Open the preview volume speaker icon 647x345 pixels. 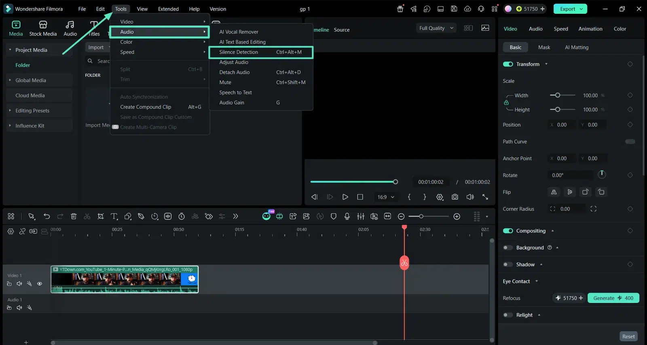coord(470,197)
